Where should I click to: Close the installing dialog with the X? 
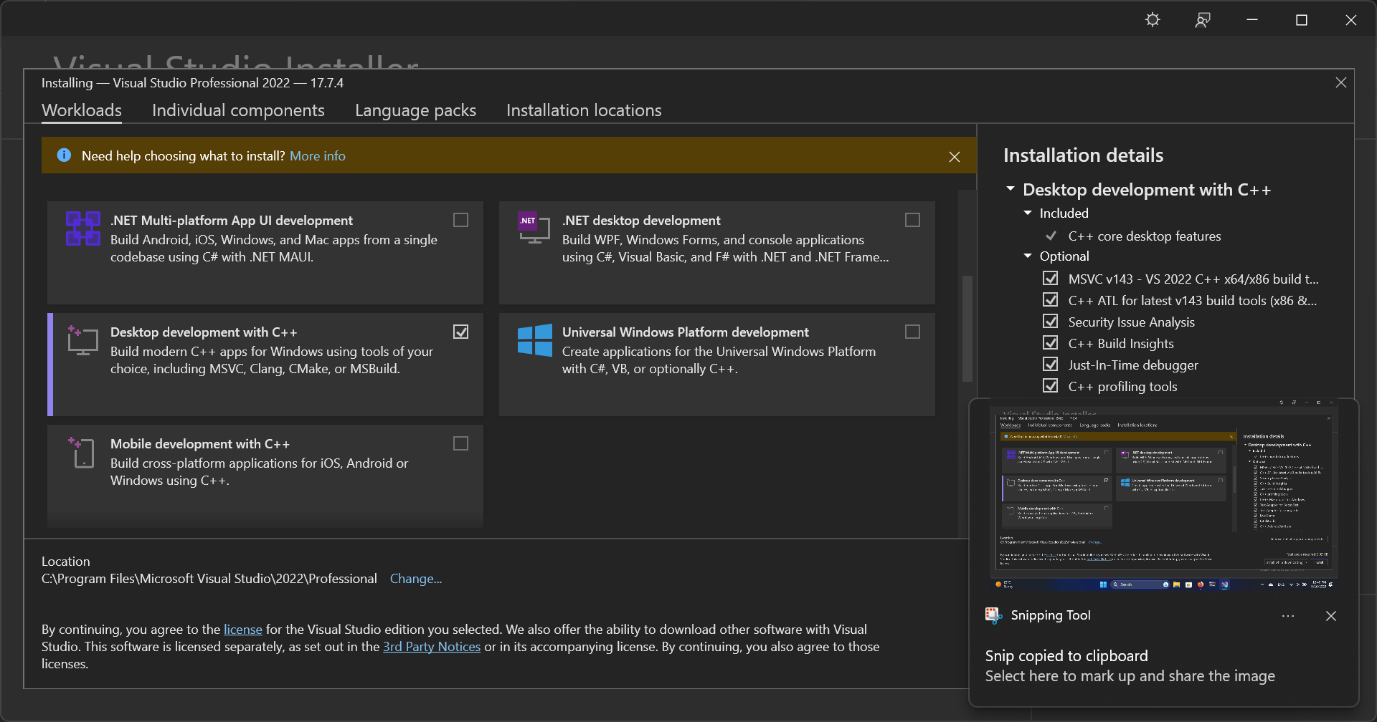coord(1341,83)
